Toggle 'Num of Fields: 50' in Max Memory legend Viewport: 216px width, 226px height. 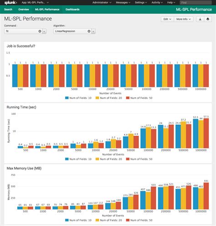pyautogui.click(x=139, y=220)
